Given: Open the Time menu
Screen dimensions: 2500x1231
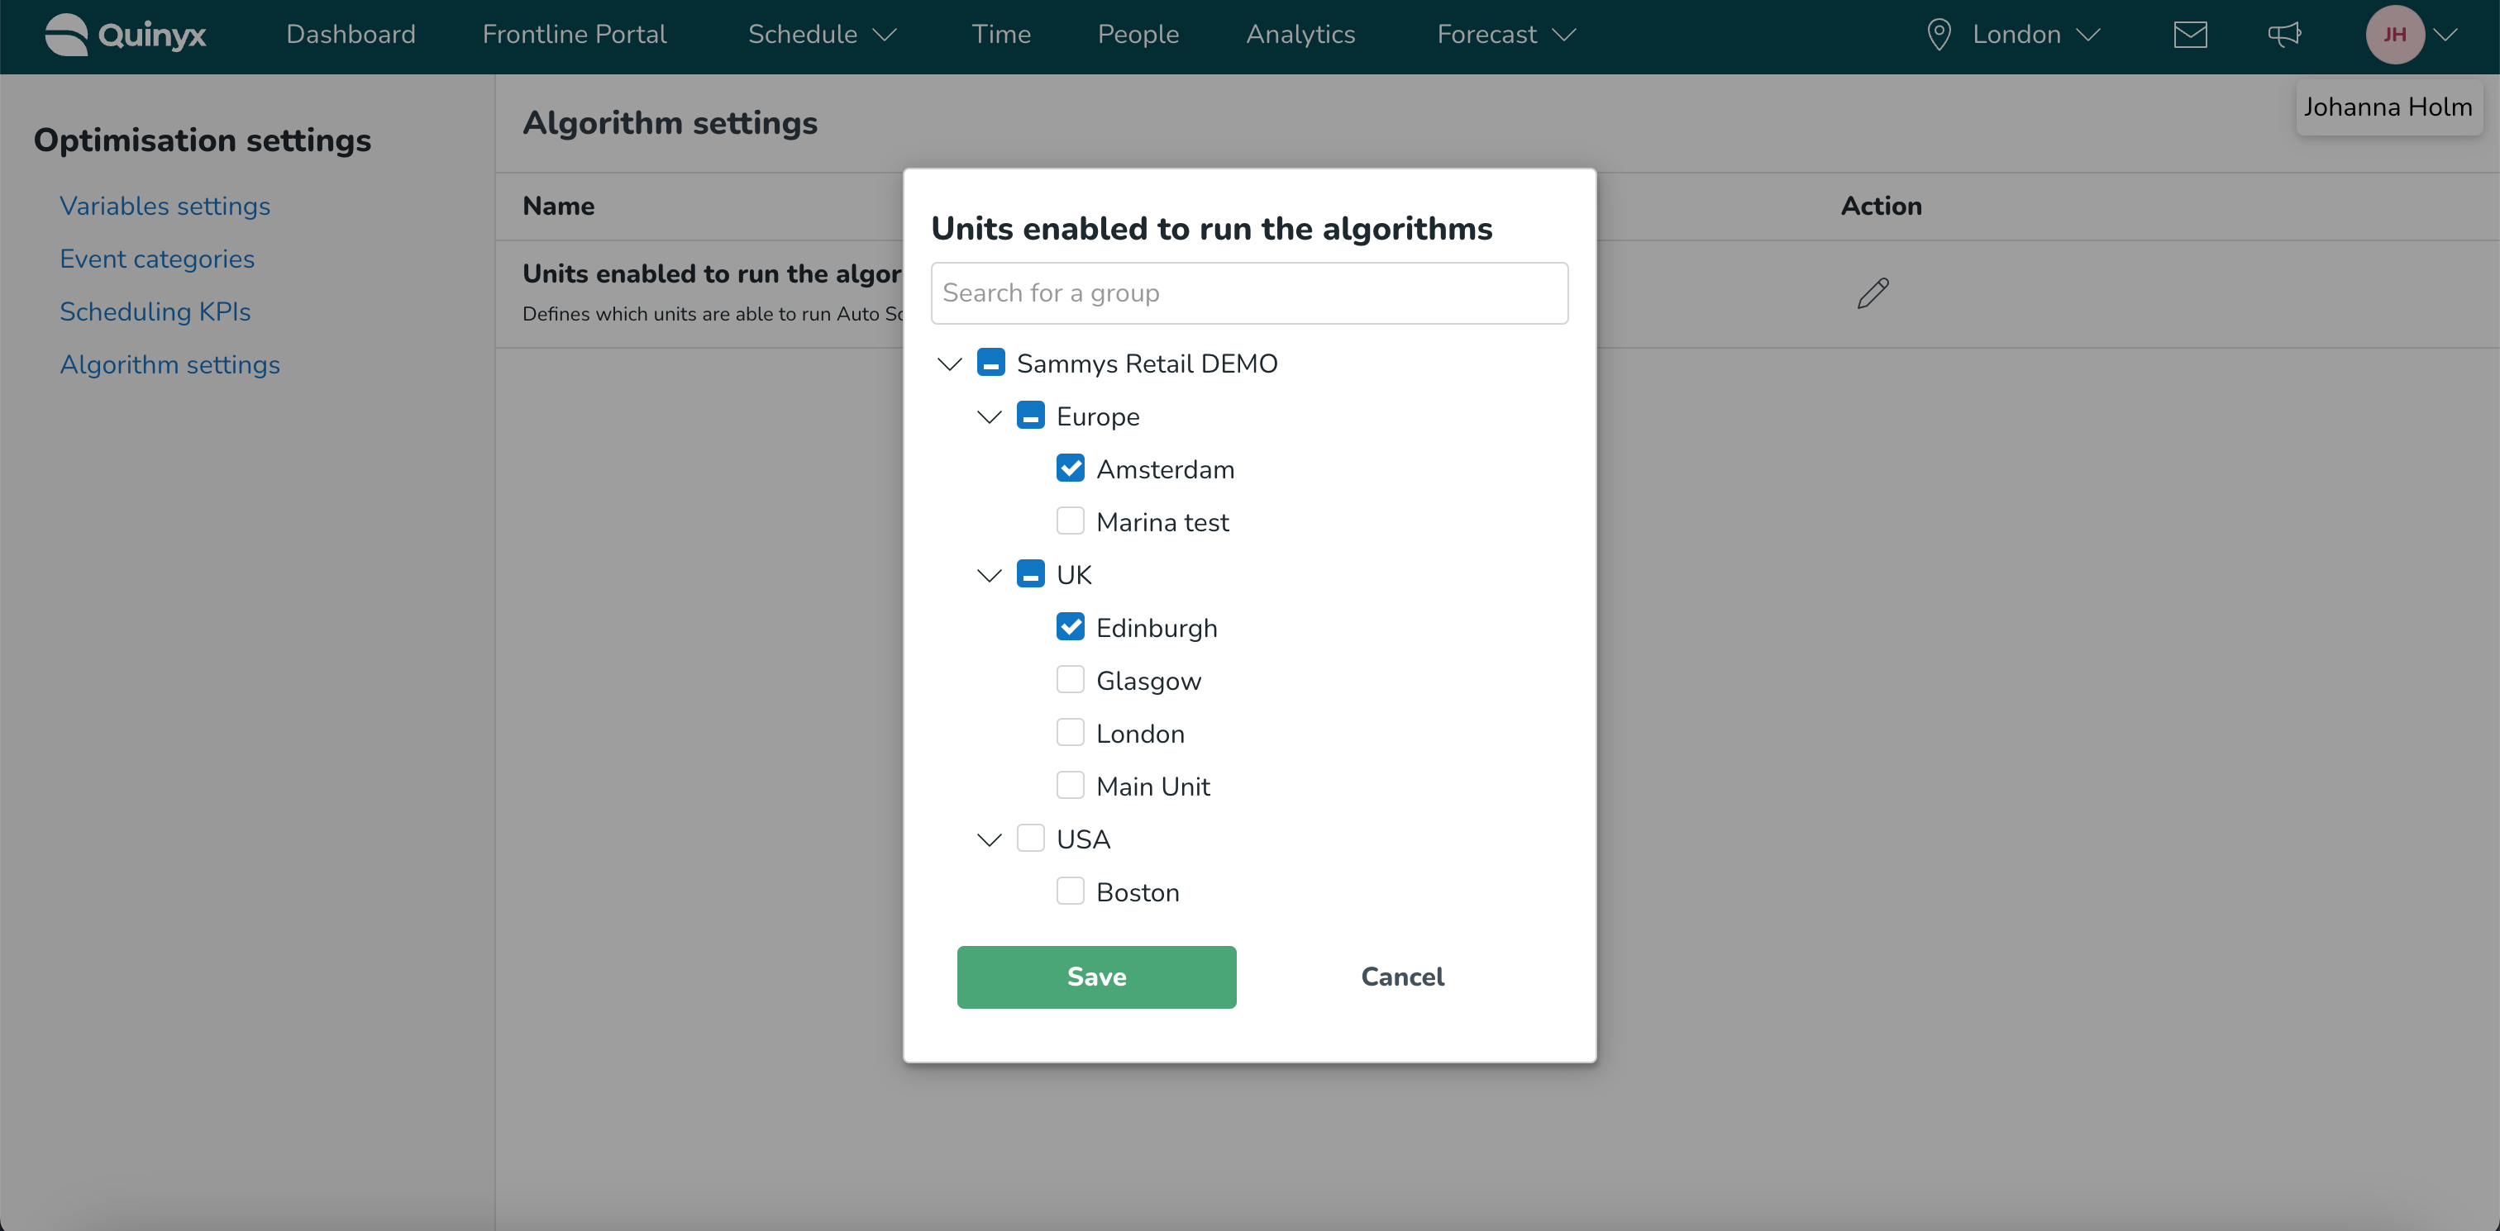Looking at the screenshot, I should tap(1000, 35).
